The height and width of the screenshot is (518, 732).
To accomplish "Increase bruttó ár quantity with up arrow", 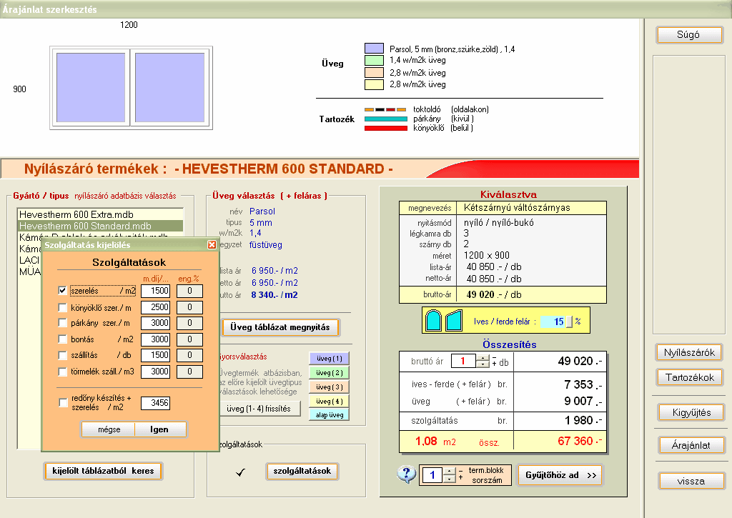I will coord(483,358).
